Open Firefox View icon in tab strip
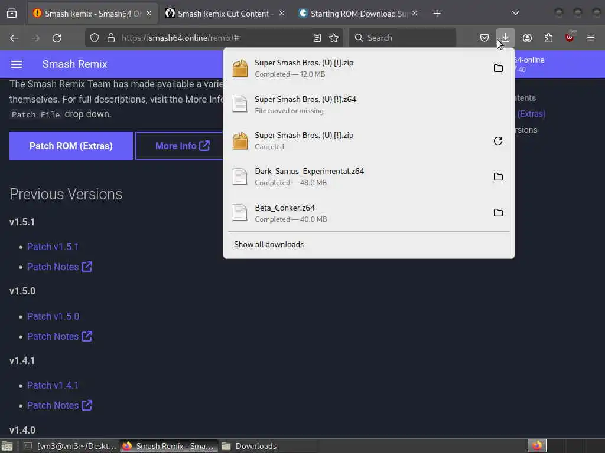Screen dimensions: 605x453 pyautogui.click(x=12, y=14)
